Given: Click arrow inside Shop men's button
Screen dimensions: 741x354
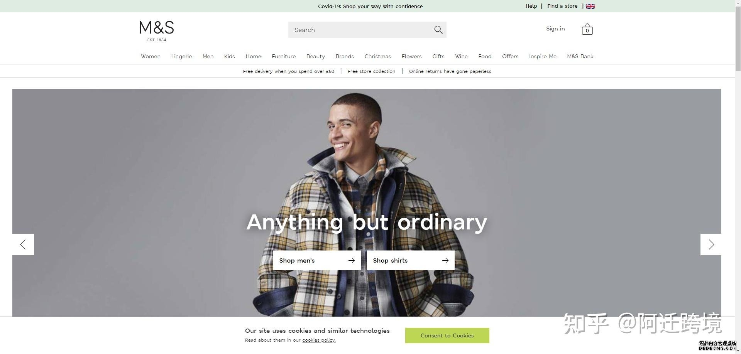Looking at the screenshot, I should (x=351, y=261).
